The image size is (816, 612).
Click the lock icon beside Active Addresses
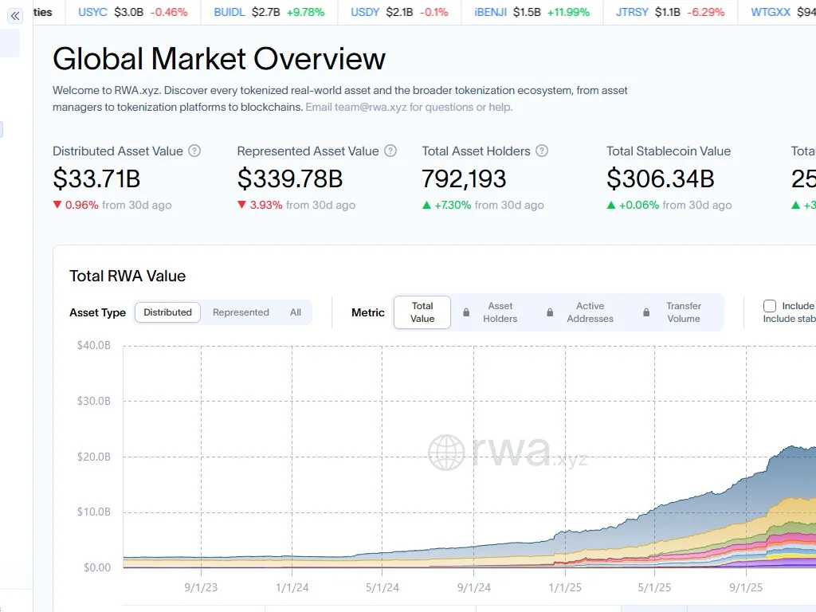tap(550, 312)
